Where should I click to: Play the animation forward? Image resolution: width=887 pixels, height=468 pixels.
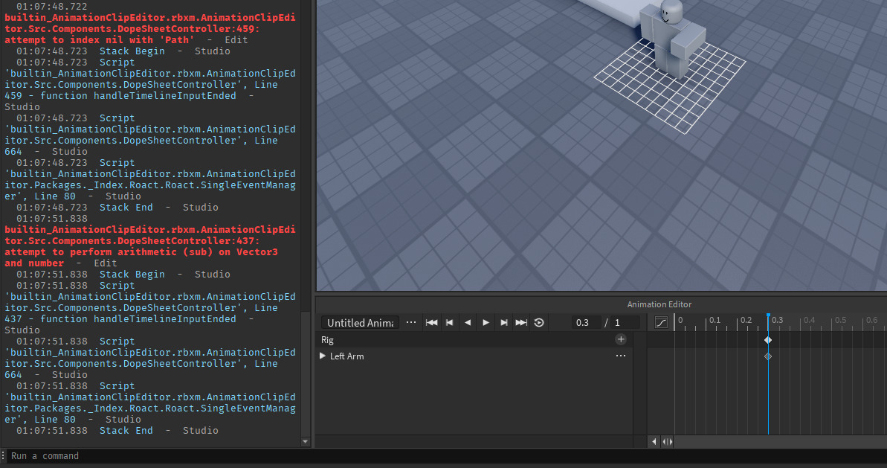[x=486, y=322]
